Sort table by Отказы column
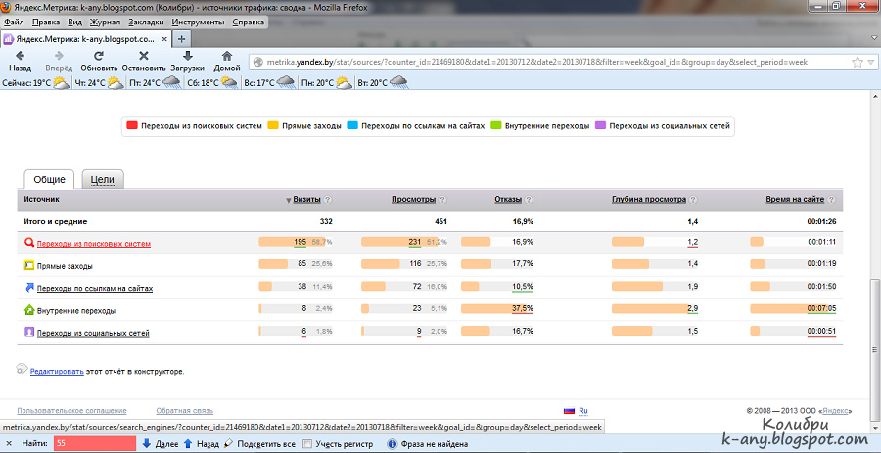The width and height of the screenshot is (881, 453). click(508, 200)
